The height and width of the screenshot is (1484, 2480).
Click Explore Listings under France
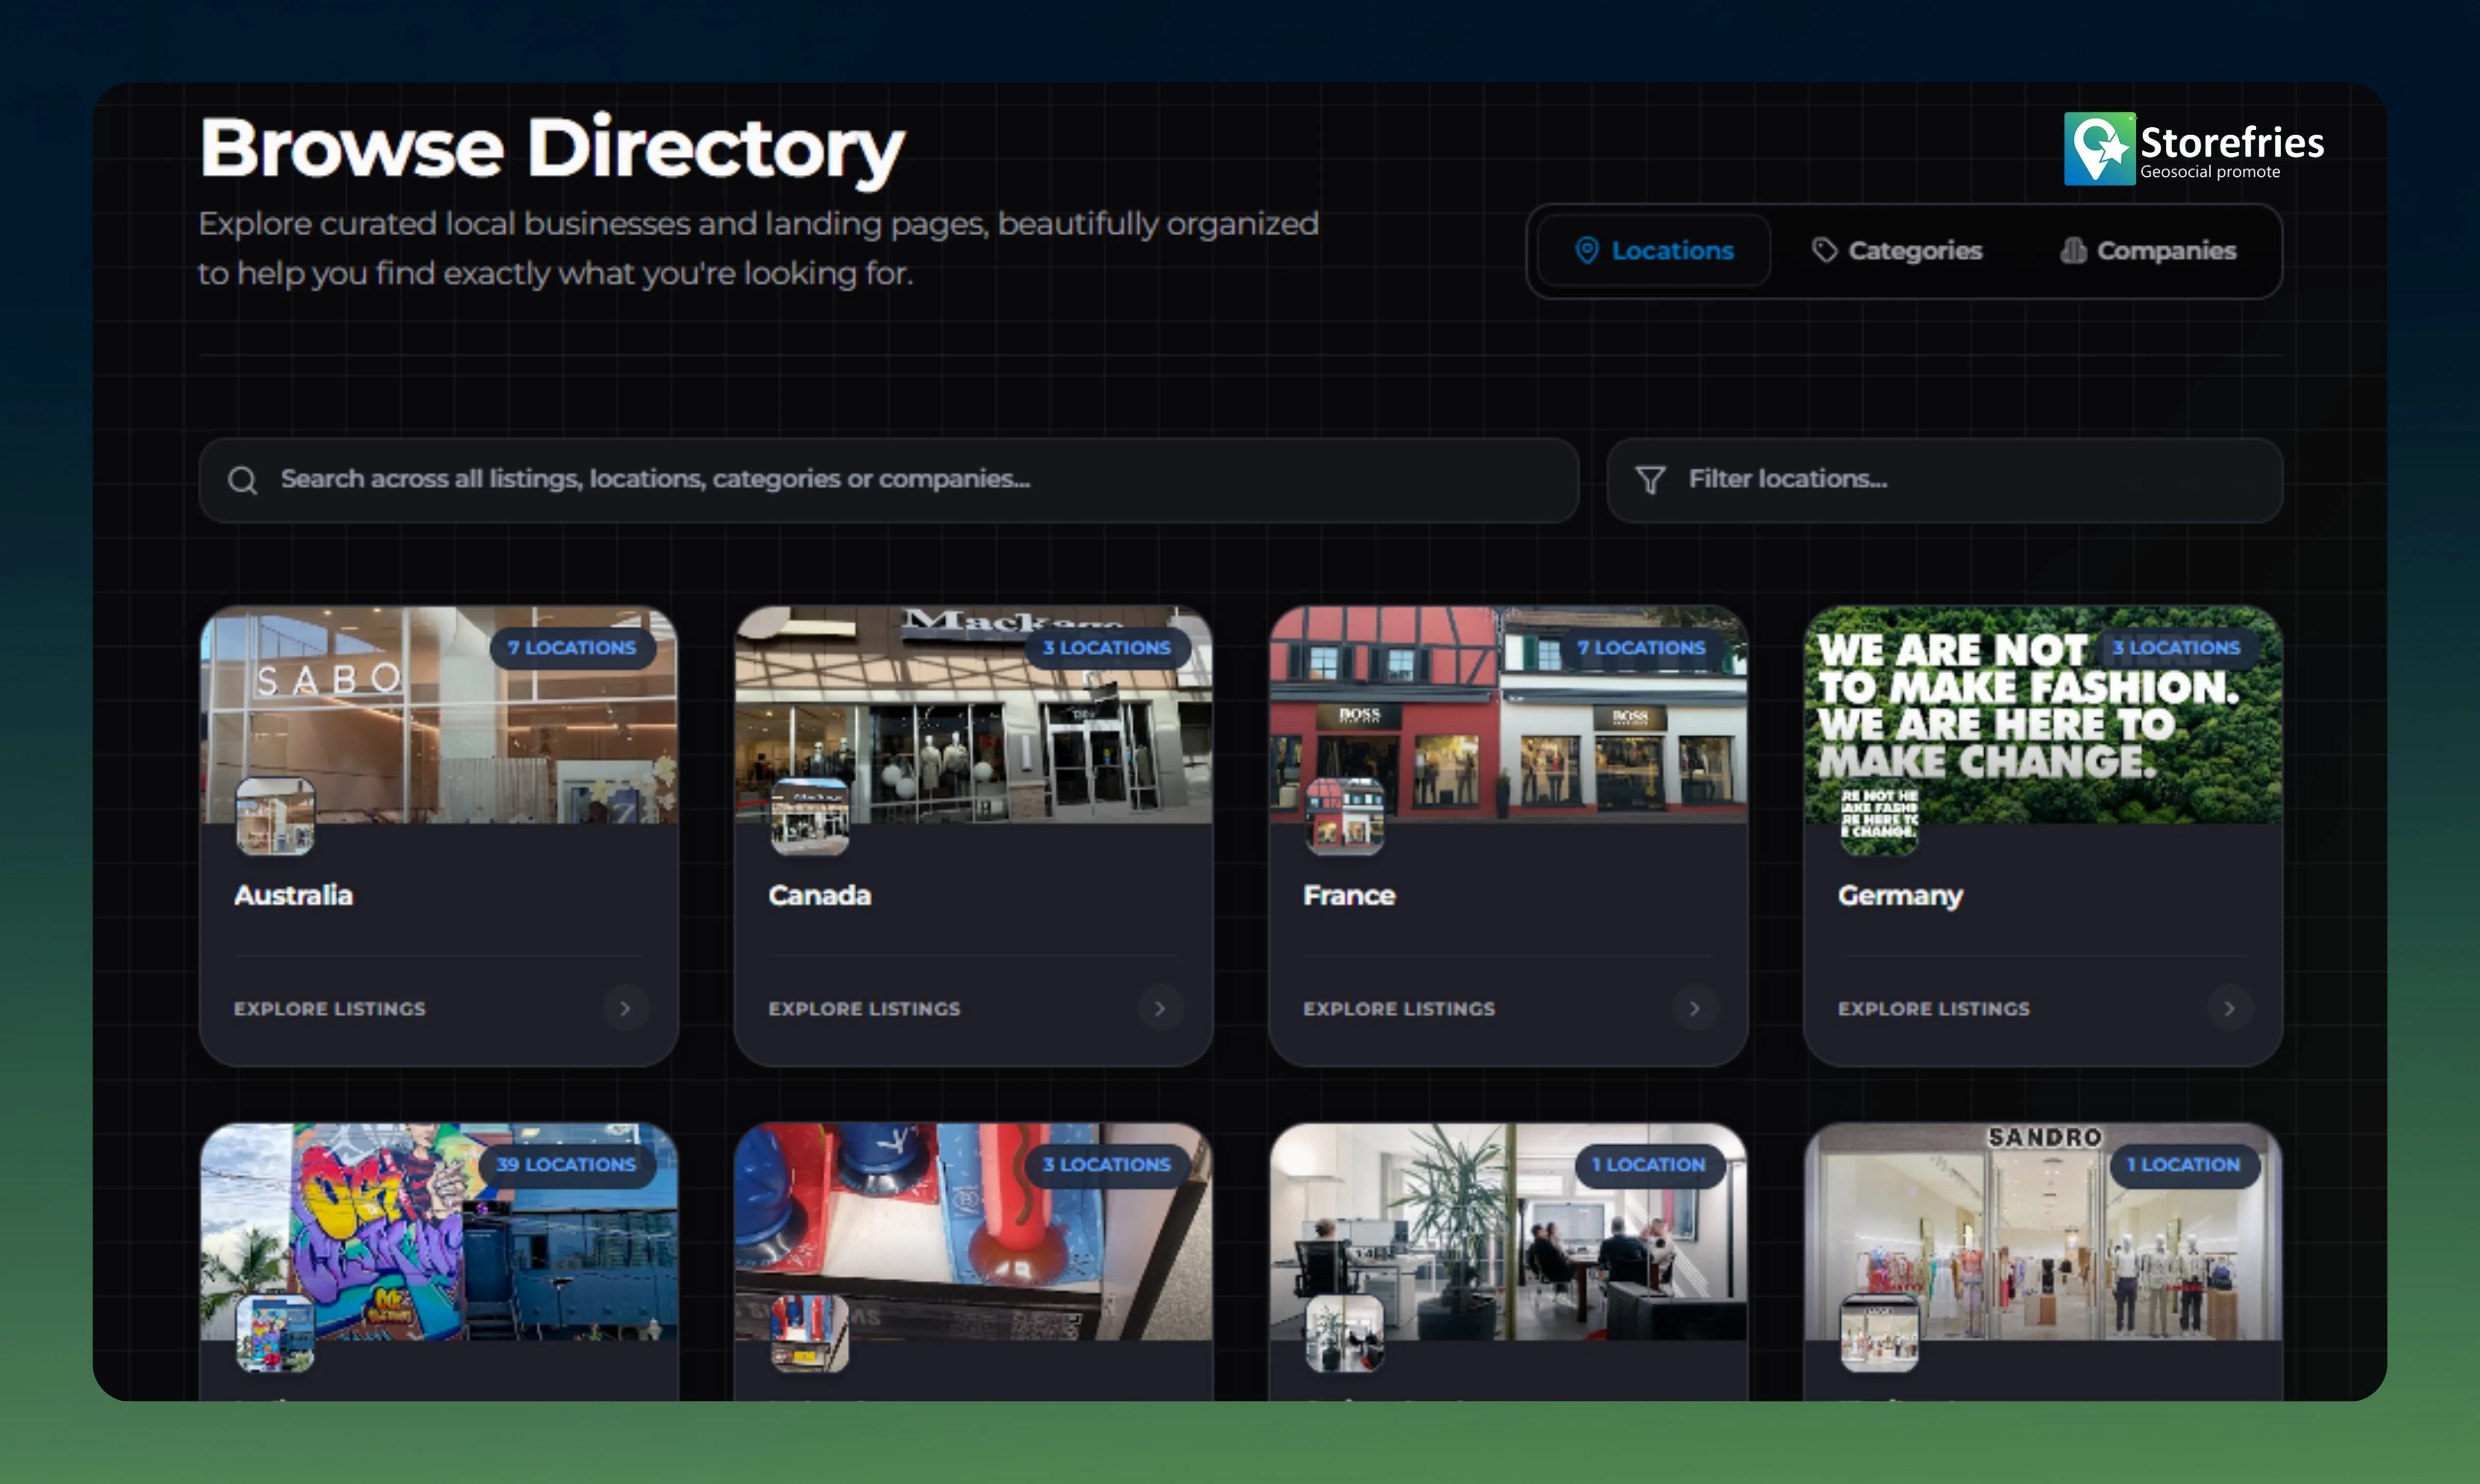[x=1400, y=1008]
